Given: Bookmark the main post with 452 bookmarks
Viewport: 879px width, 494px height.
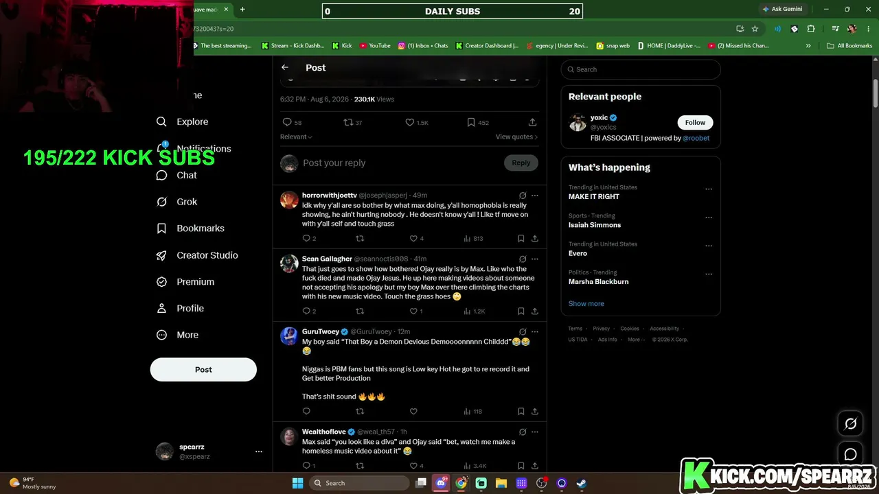Looking at the screenshot, I should (471, 122).
